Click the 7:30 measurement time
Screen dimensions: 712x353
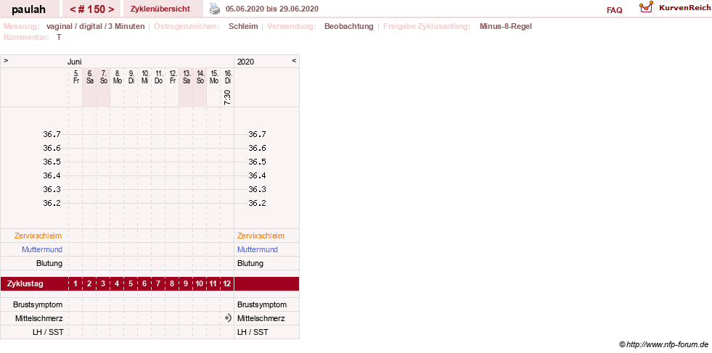click(x=227, y=97)
